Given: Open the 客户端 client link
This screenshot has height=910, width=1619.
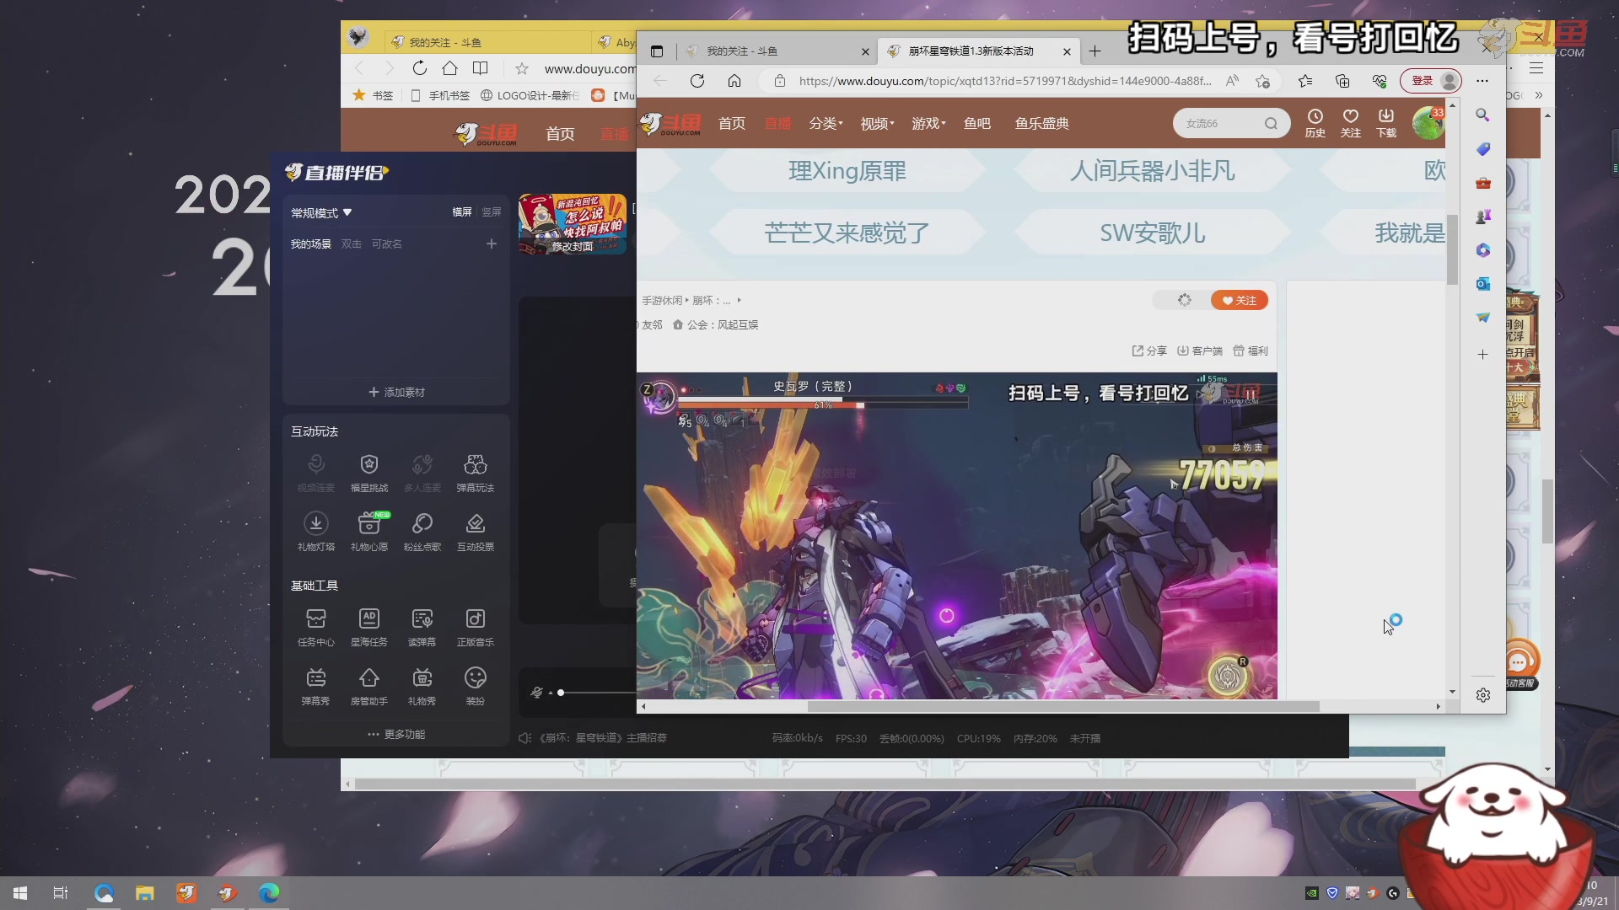Looking at the screenshot, I should tap(1200, 351).
